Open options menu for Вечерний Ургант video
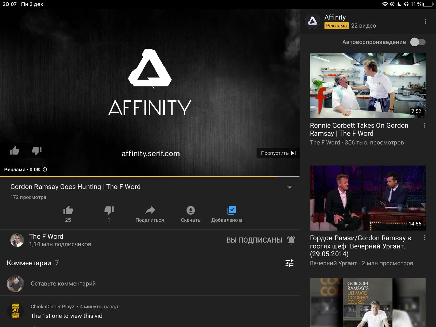The image size is (436, 327). tap(425, 238)
